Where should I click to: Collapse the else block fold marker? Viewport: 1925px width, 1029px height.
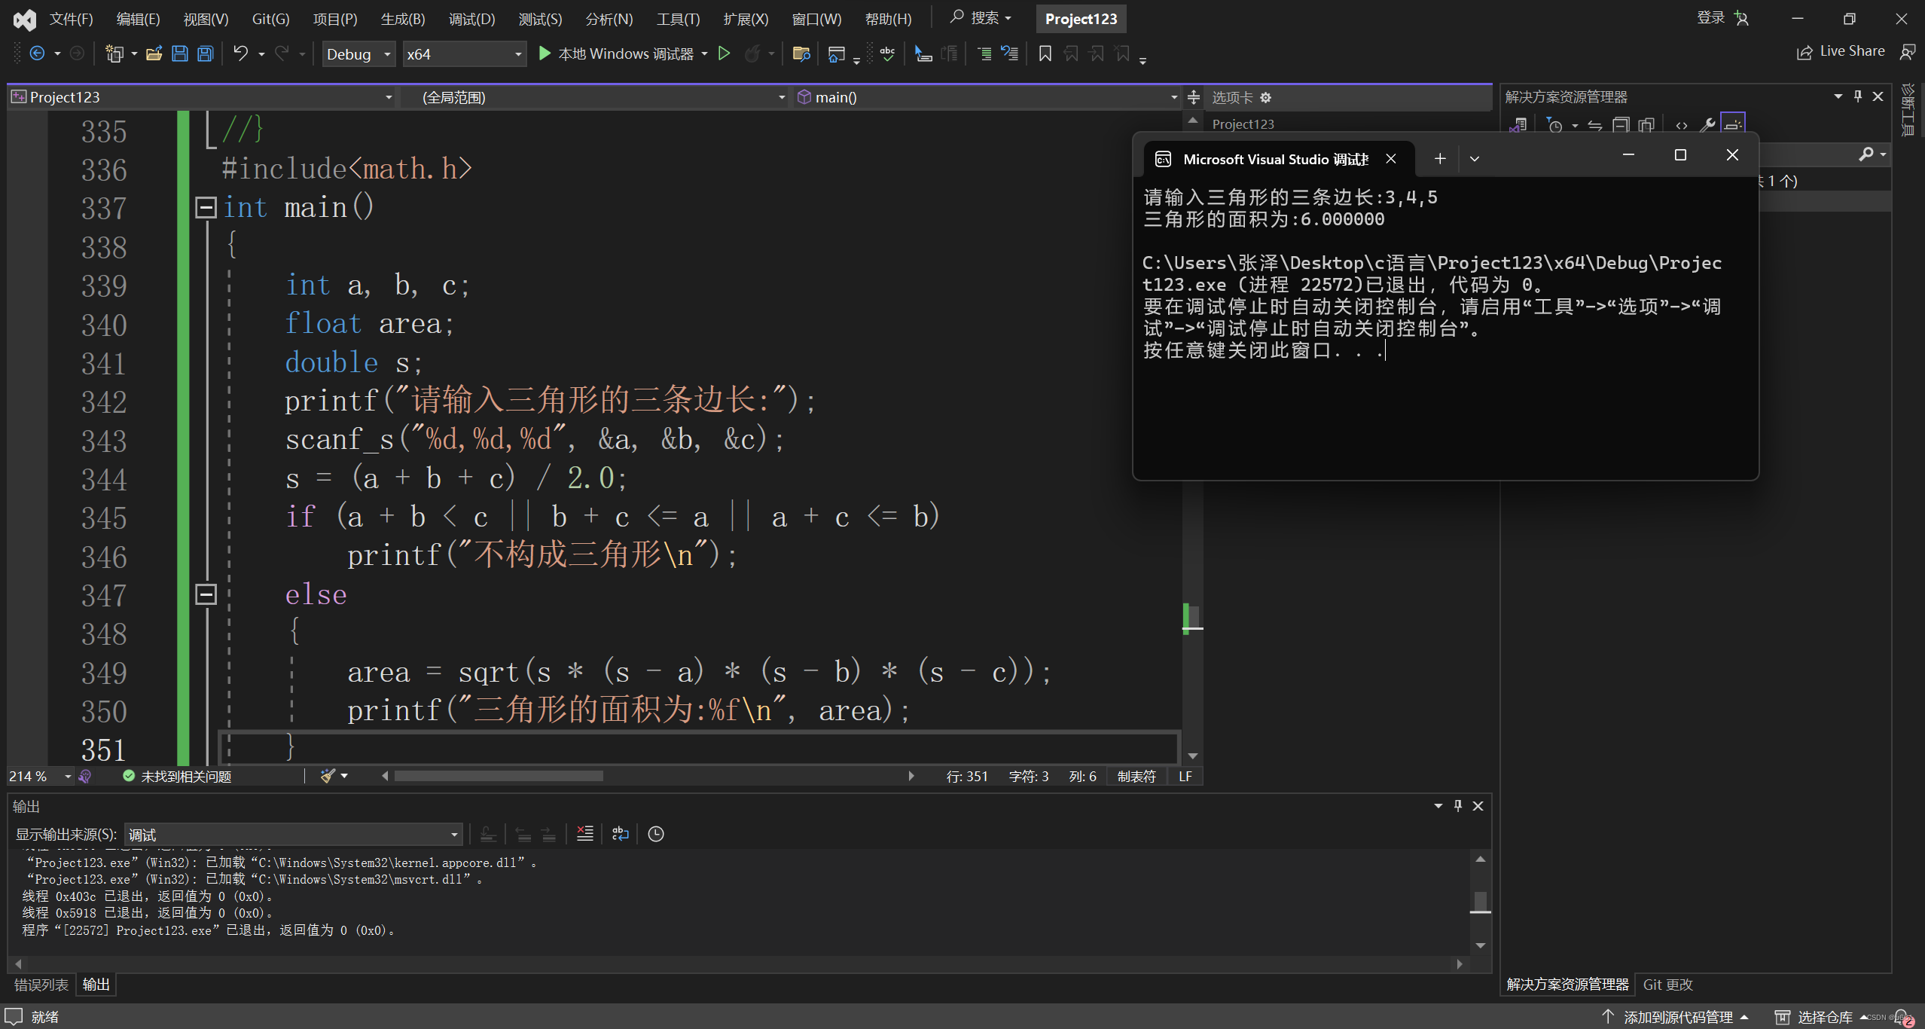(206, 594)
